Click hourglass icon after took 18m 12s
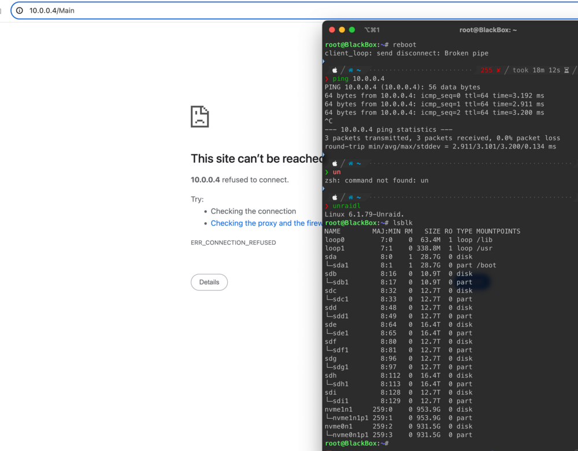The width and height of the screenshot is (578, 451). (566, 70)
